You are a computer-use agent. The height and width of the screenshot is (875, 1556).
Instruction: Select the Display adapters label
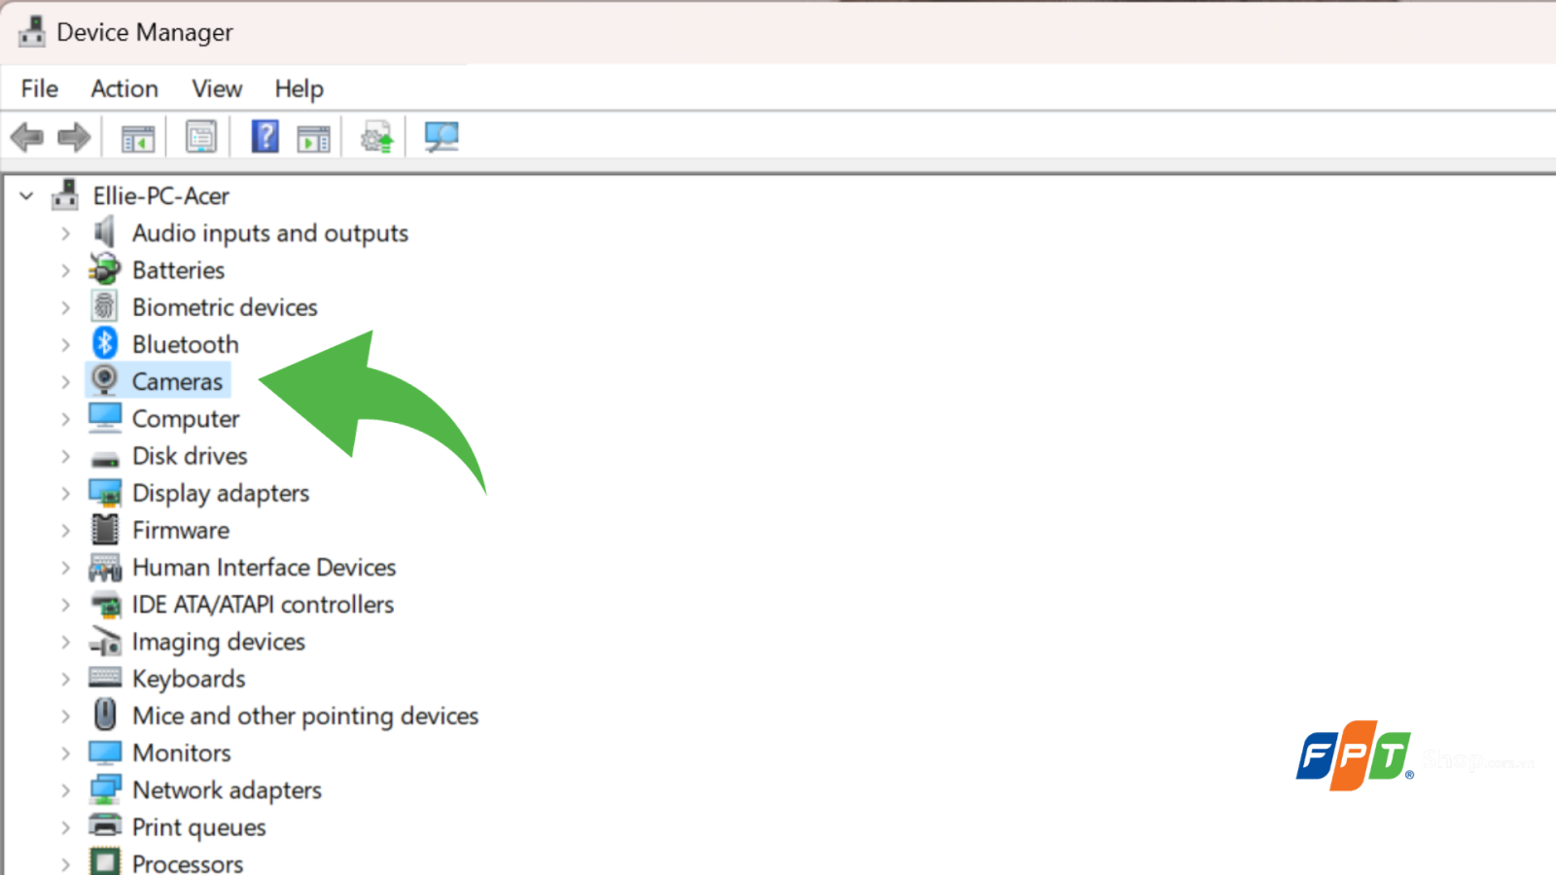(x=221, y=494)
